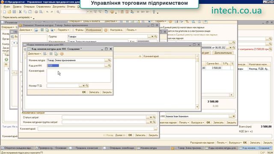Screen dimensions: 274x154
Task: Clear Номер ГТД field with its X icon
Action: point(83,86)
